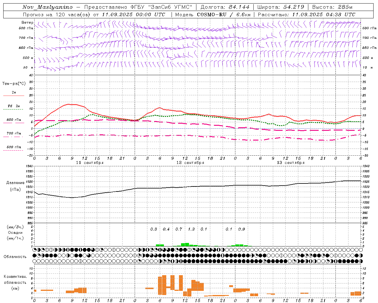Click the (мм/1ч.) precipitation unit label
Viewport: 378px width, 303px height.
click(15, 238)
